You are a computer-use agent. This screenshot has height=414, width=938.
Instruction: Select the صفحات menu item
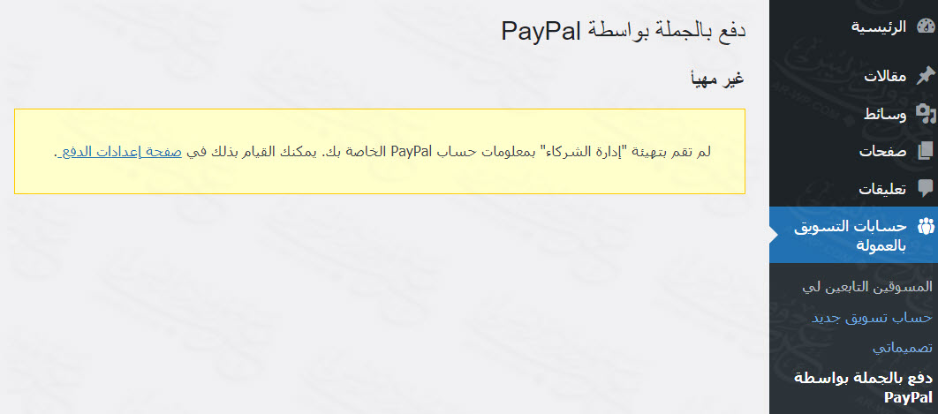tap(883, 152)
